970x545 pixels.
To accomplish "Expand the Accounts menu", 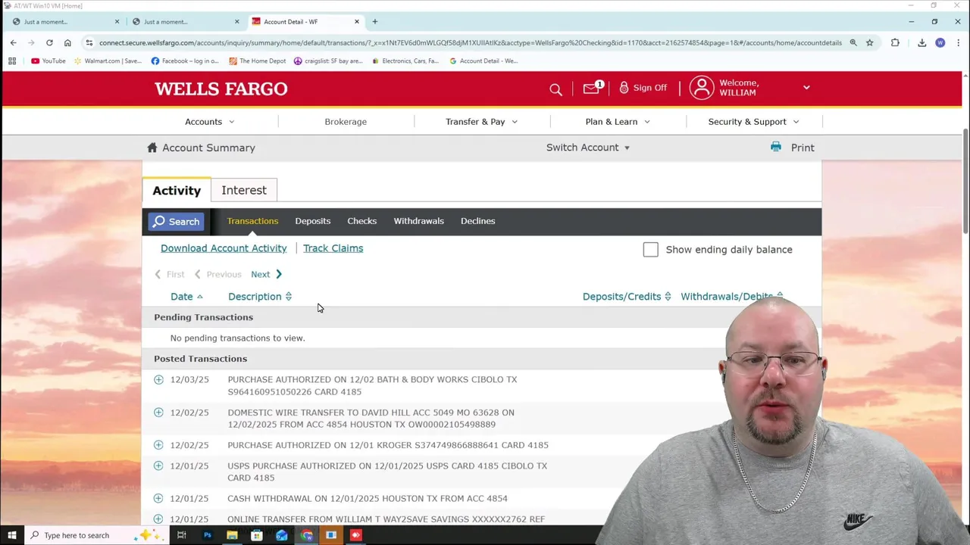I will [x=210, y=121].
